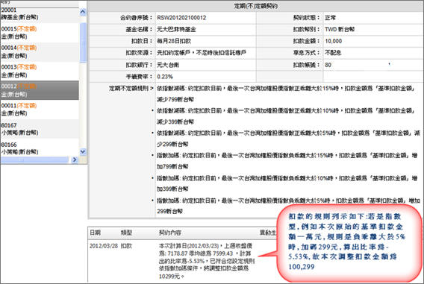
Task: Click the 契約內容 column header
Action: coord(170,233)
